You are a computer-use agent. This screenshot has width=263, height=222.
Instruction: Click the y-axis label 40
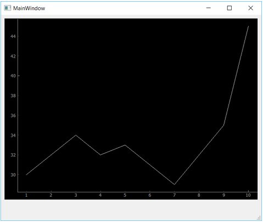point(13,76)
